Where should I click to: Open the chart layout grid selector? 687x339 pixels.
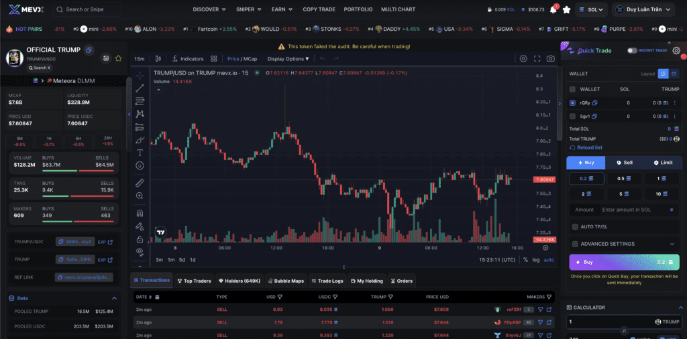tap(214, 58)
